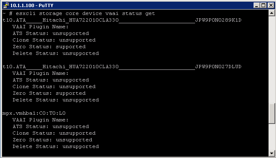Click the mpx.vmhba1:C0:T0:L0 device line
The height and width of the screenshot is (158, 276).
pos(34,113)
